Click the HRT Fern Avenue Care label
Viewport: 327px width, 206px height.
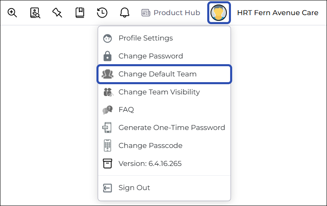point(278,13)
